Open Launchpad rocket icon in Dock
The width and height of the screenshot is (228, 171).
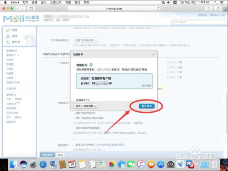click(33, 165)
